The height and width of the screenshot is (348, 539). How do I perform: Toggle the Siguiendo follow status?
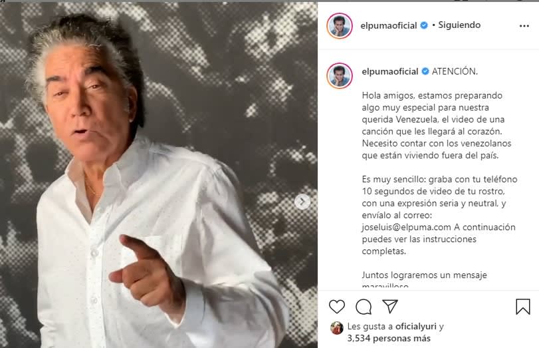click(459, 25)
